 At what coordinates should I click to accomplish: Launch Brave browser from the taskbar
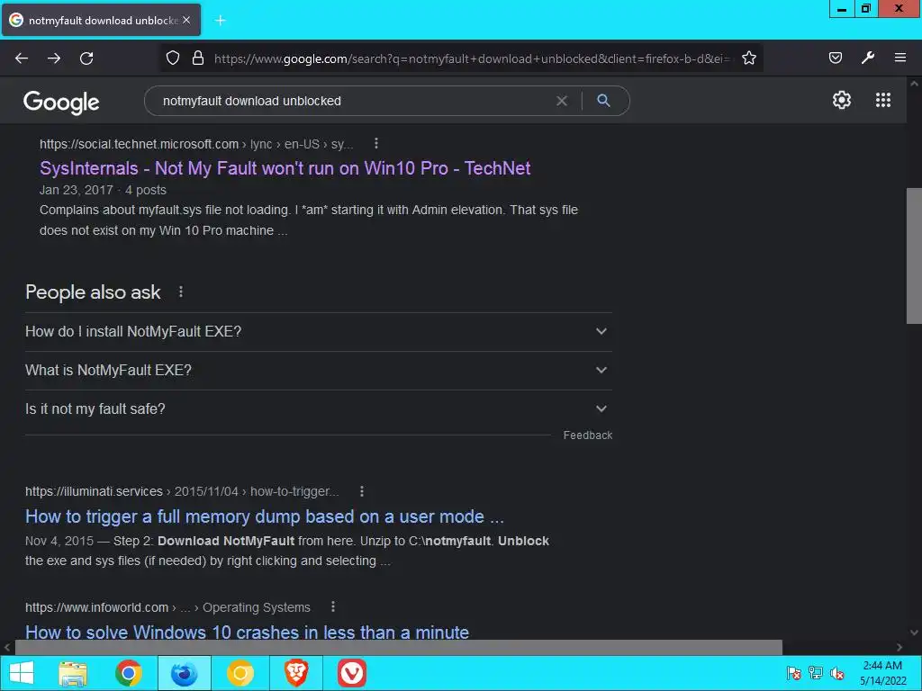[x=296, y=673]
